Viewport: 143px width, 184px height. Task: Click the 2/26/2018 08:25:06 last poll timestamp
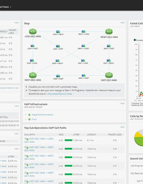tap(9, 121)
